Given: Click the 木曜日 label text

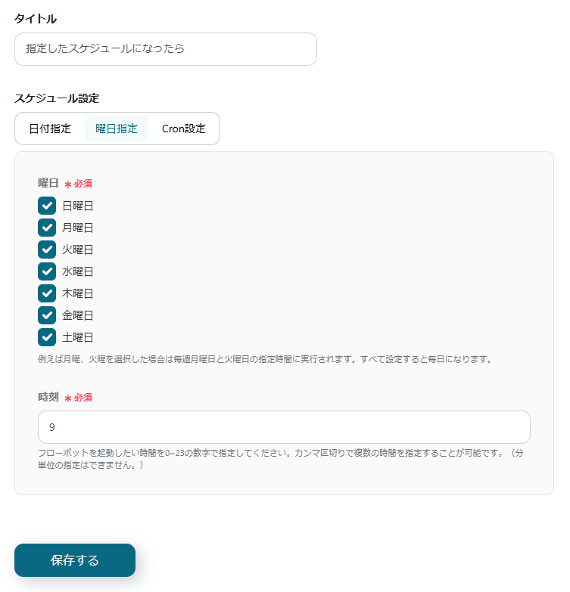Looking at the screenshot, I should pyautogui.click(x=77, y=294).
